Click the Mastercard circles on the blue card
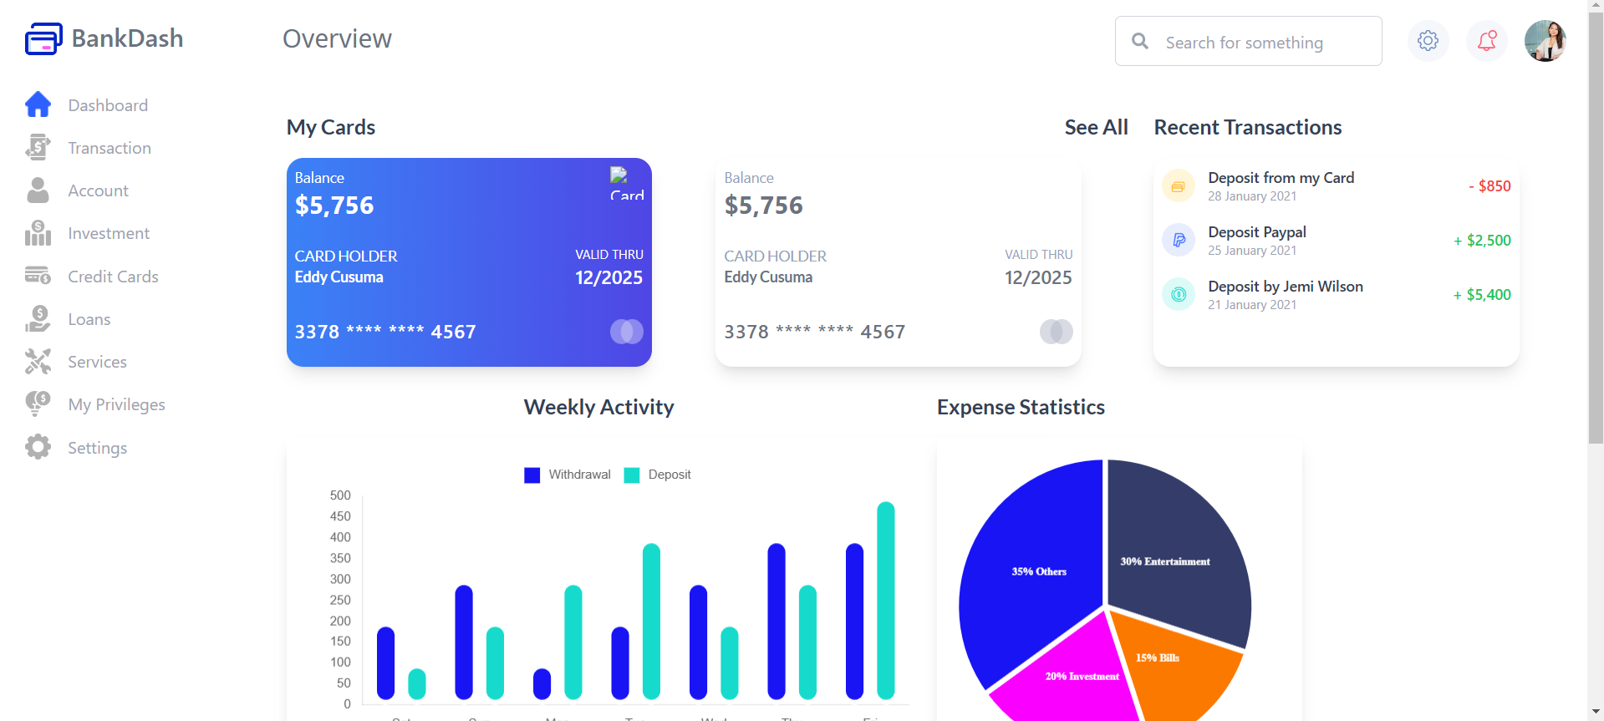 pos(627,332)
